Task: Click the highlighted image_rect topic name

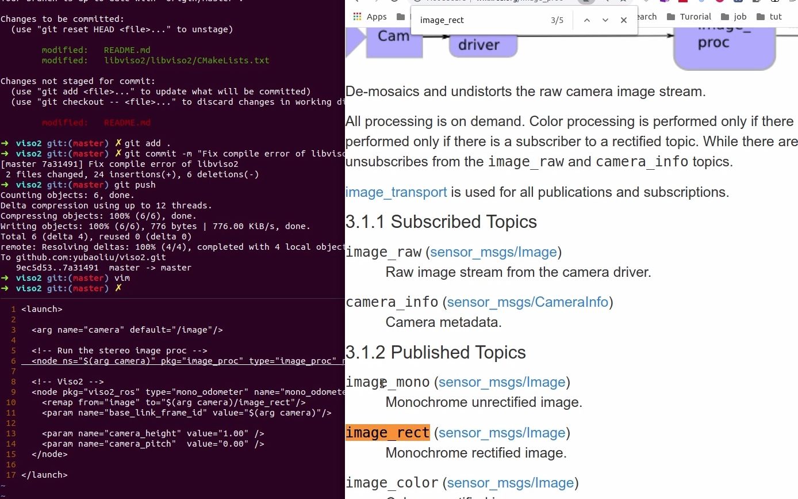Action: coord(388,433)
